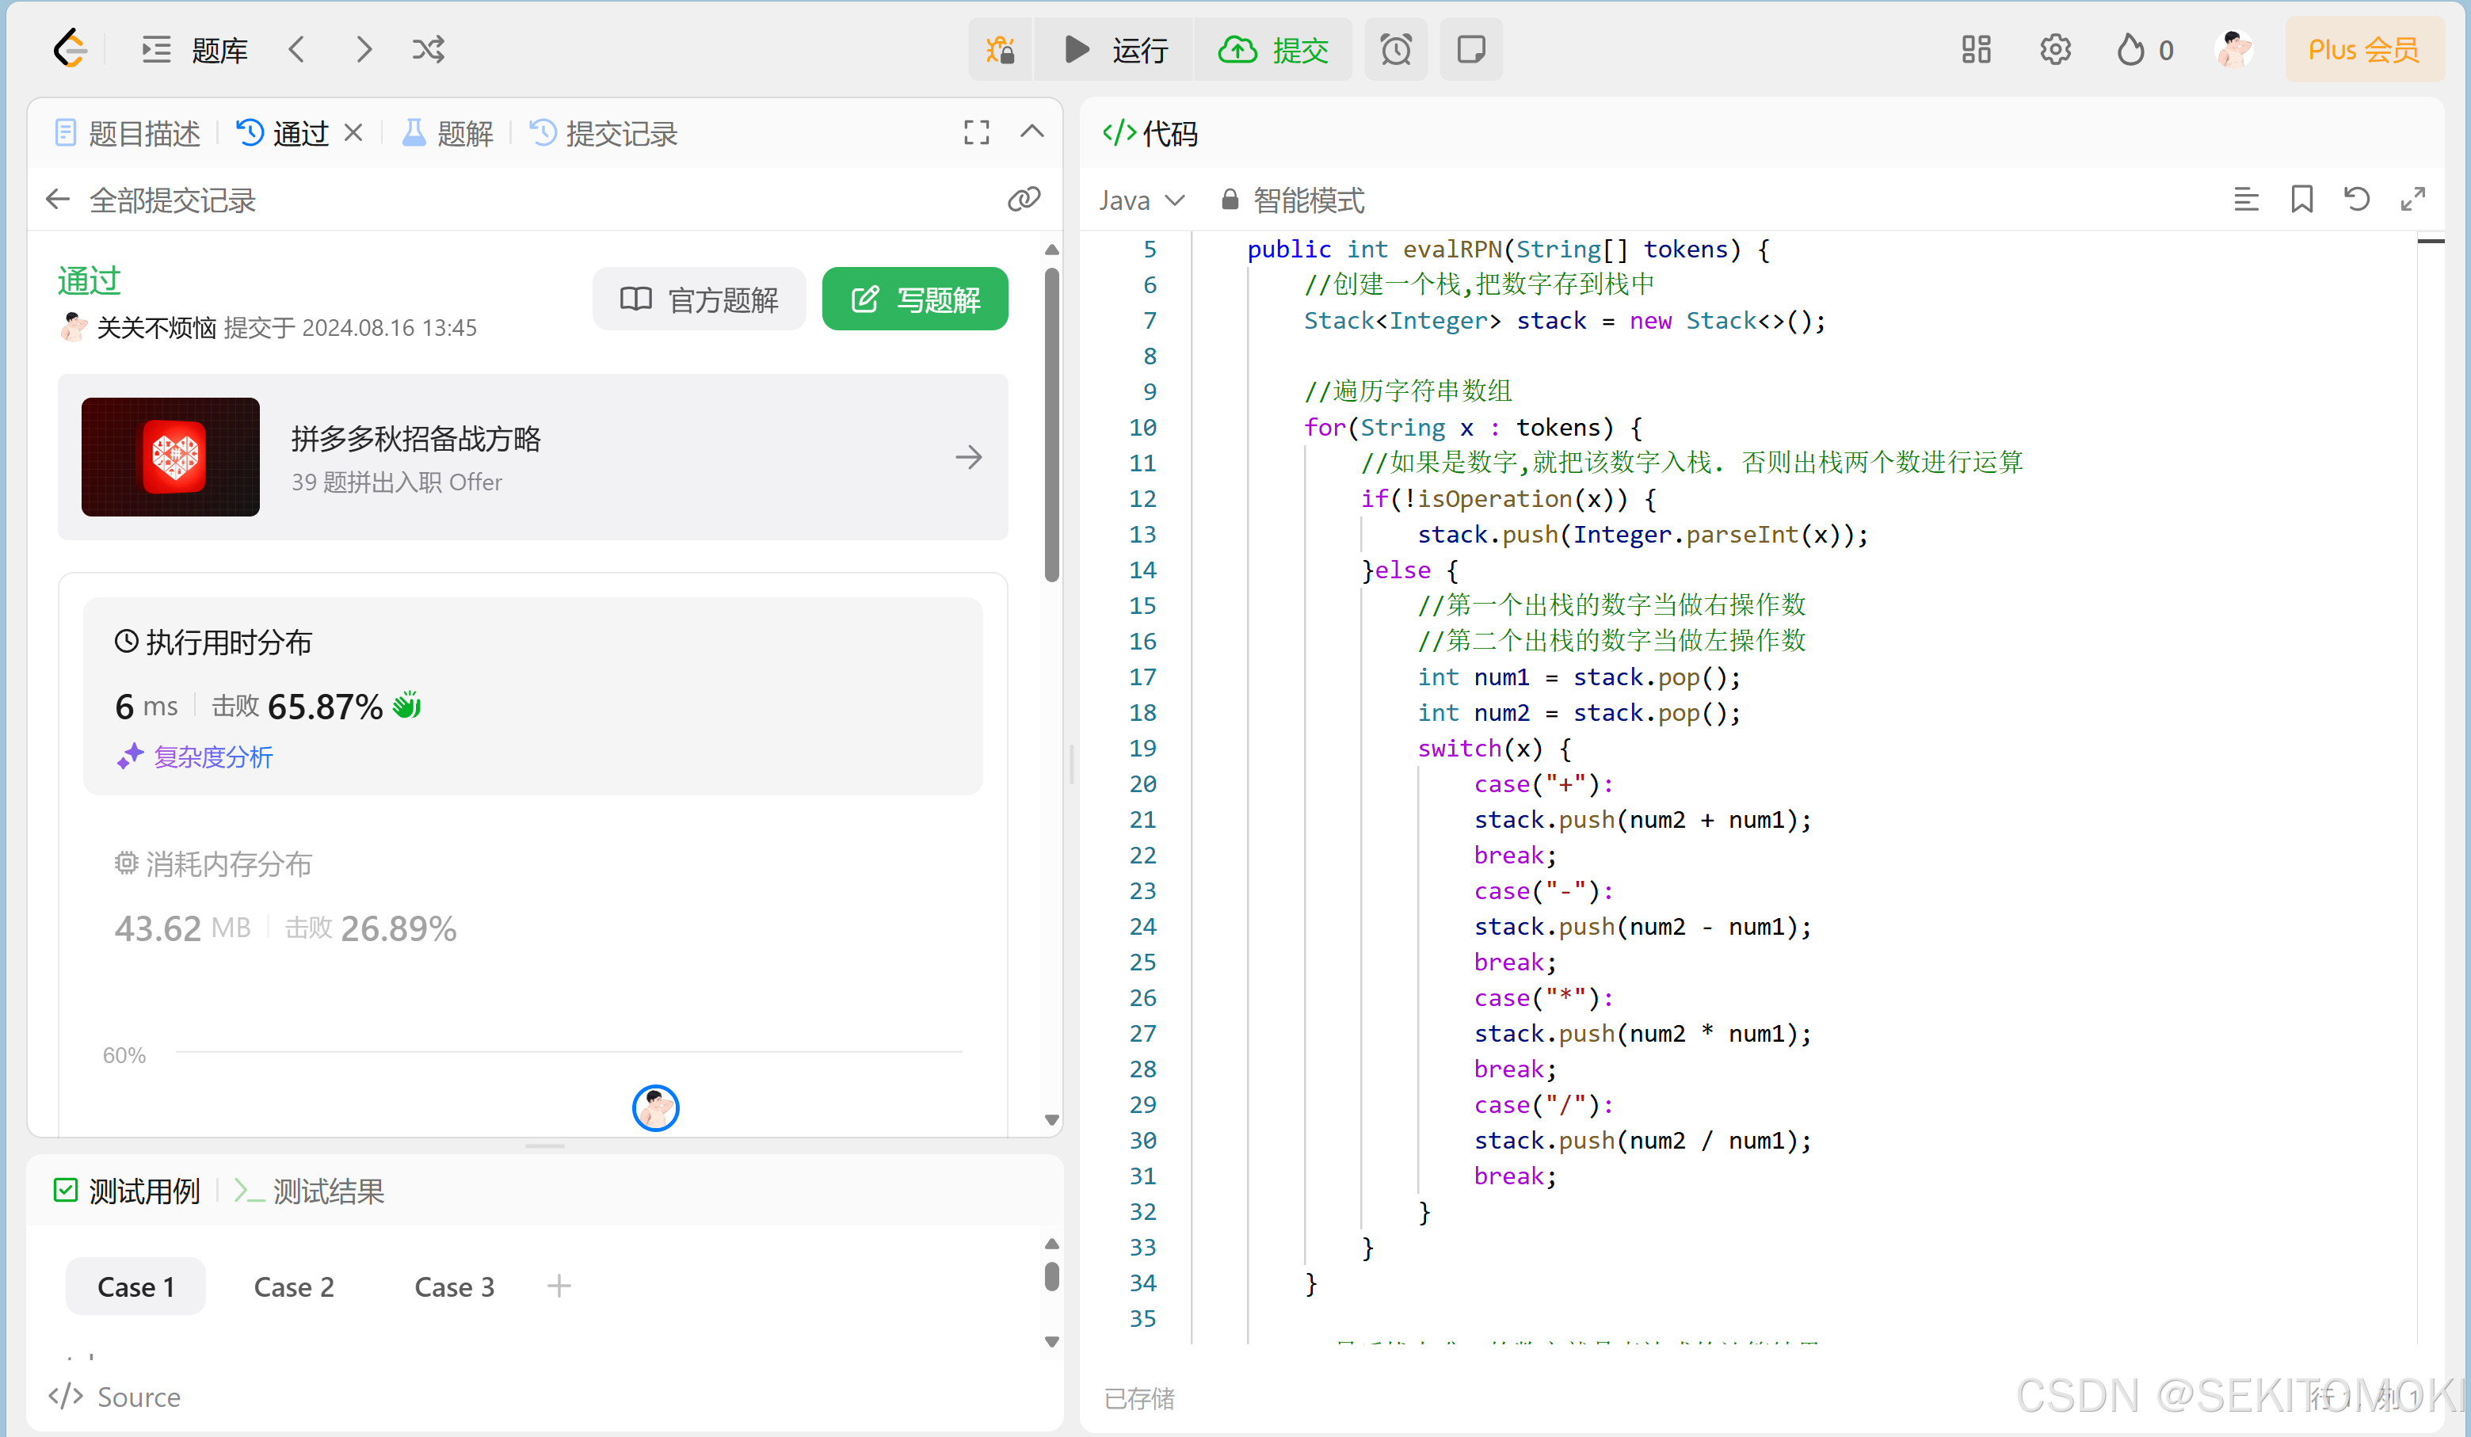Select the Case 3 test case
The height and width of the screenshot is (1437, 2471).
pos(454,1286)
